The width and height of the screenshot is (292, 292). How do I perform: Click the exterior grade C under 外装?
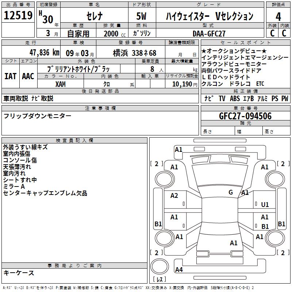pyautogui.click(x=272, y=33)
